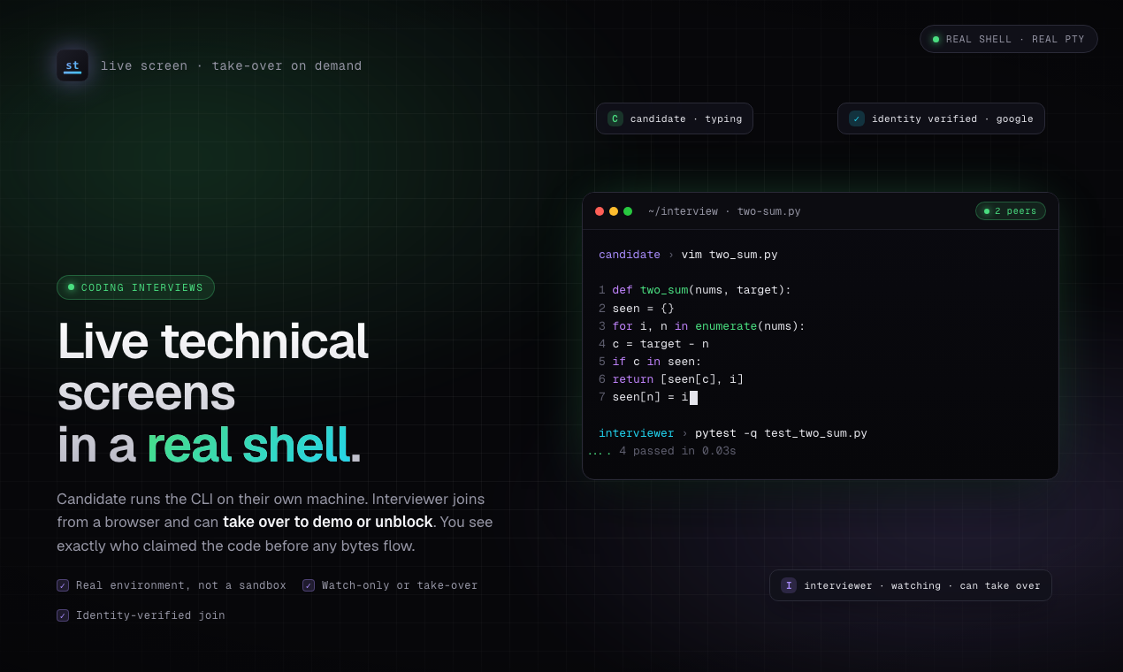Toggle 'Identity-verified join' checkbox
1123x672 pixels.
tap(63, 615)
